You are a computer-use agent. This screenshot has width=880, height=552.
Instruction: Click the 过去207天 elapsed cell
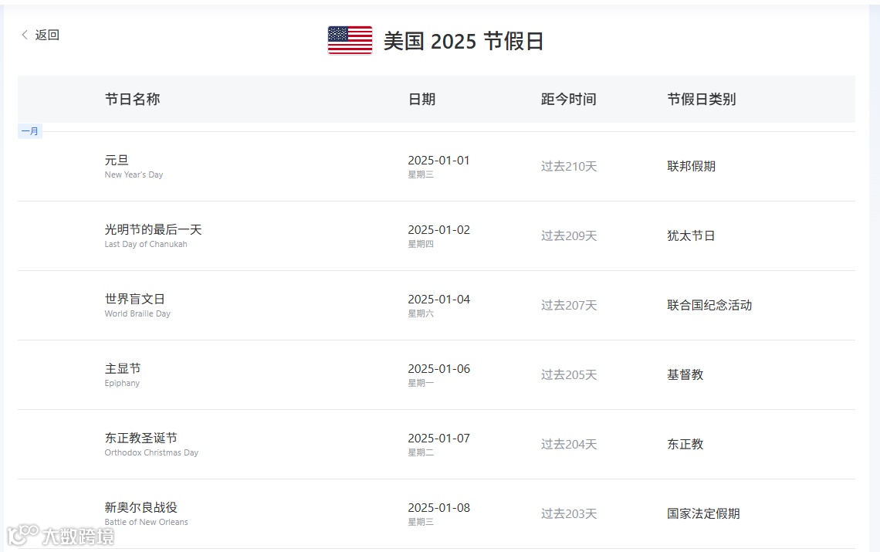[568, 306]
